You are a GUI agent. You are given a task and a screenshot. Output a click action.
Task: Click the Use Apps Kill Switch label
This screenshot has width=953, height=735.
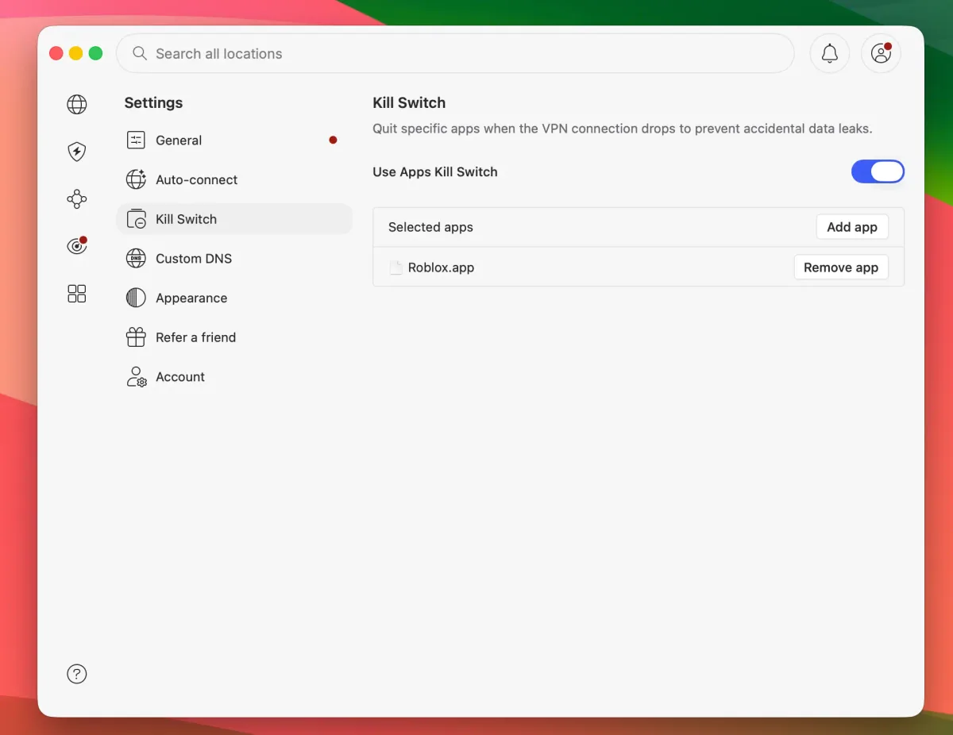[435, 171]
